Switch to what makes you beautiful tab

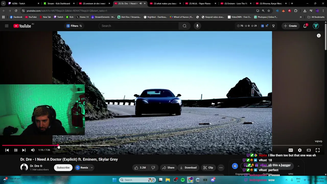pos(166,4)
